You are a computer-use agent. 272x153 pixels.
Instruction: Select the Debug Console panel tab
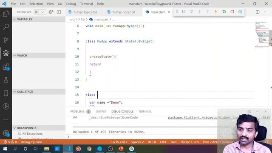click(x=122, y=111)
